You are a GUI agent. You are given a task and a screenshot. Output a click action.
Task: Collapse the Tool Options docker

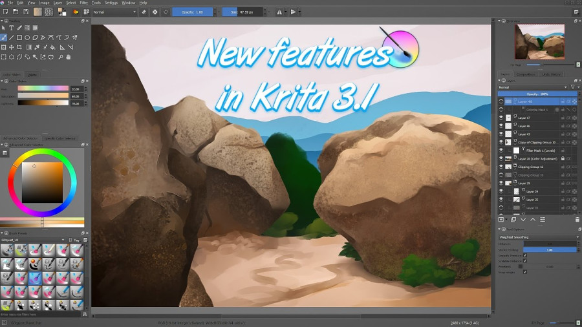[x=499, y=229]
